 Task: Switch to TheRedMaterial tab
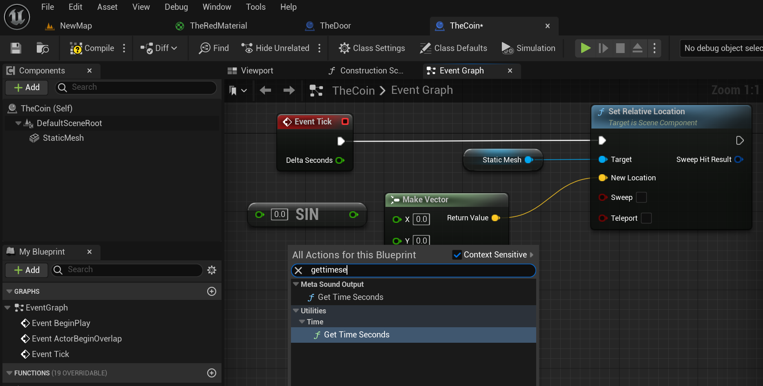[x=211, y=26]
